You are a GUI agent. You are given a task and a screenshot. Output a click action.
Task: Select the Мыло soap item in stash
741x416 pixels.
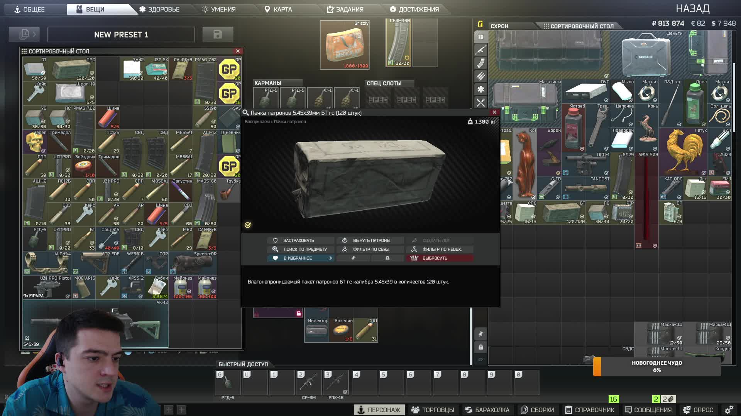[x=622, y=91]
